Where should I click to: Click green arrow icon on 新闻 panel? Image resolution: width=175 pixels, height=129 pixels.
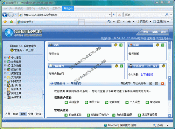[163, 45]
